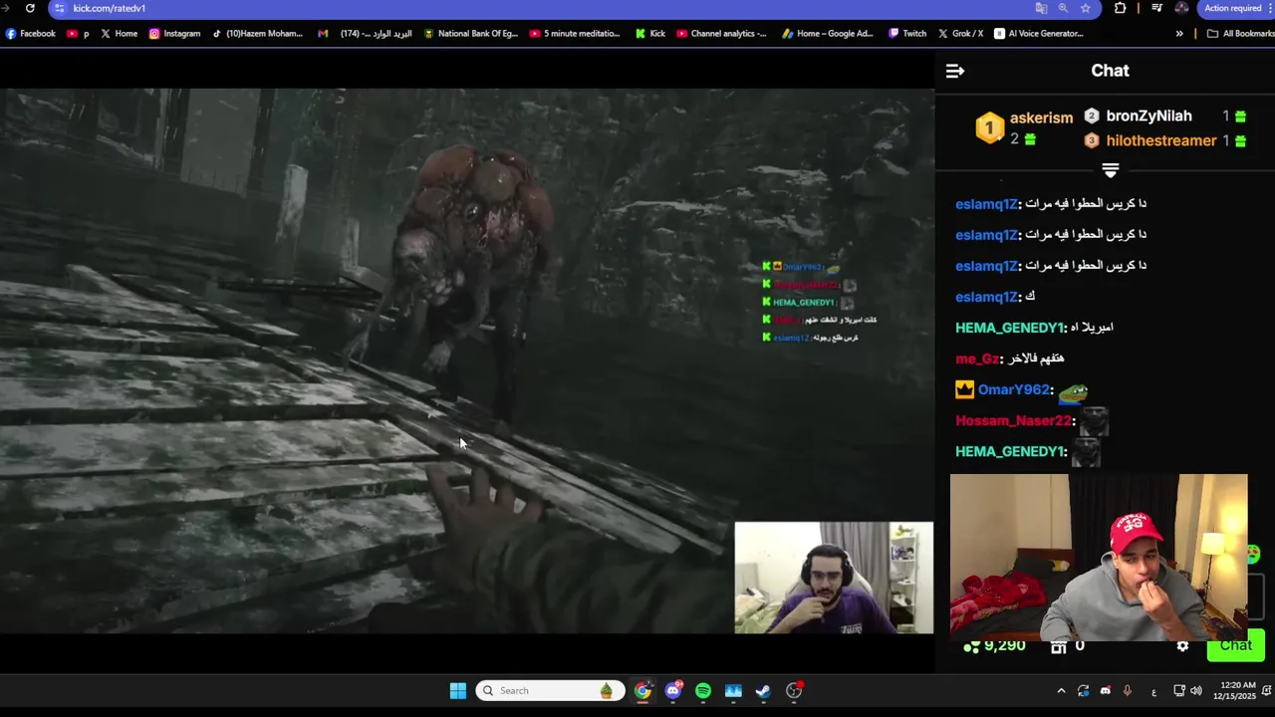
Task: Open the Kick bookmark
Action: [x=649, y=33]
